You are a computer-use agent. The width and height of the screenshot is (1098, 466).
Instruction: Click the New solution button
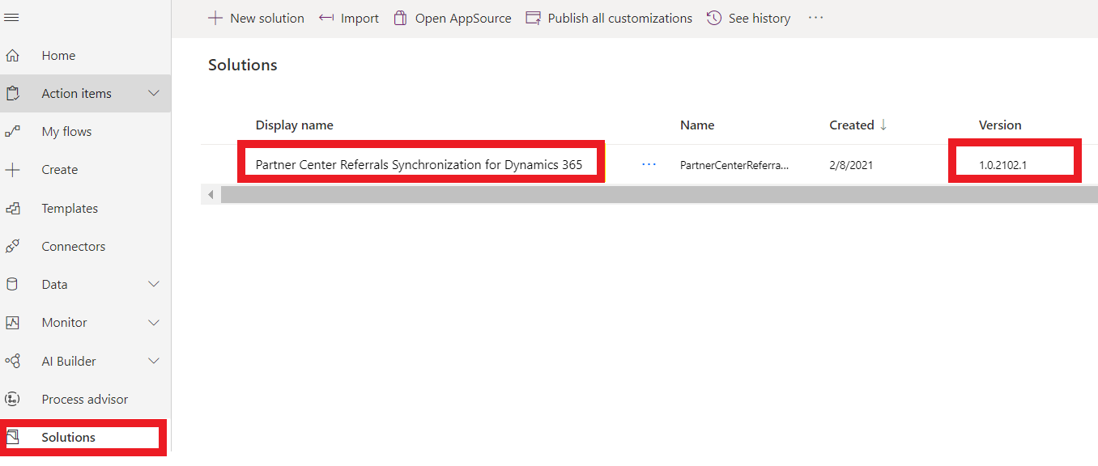click(256, 19)
